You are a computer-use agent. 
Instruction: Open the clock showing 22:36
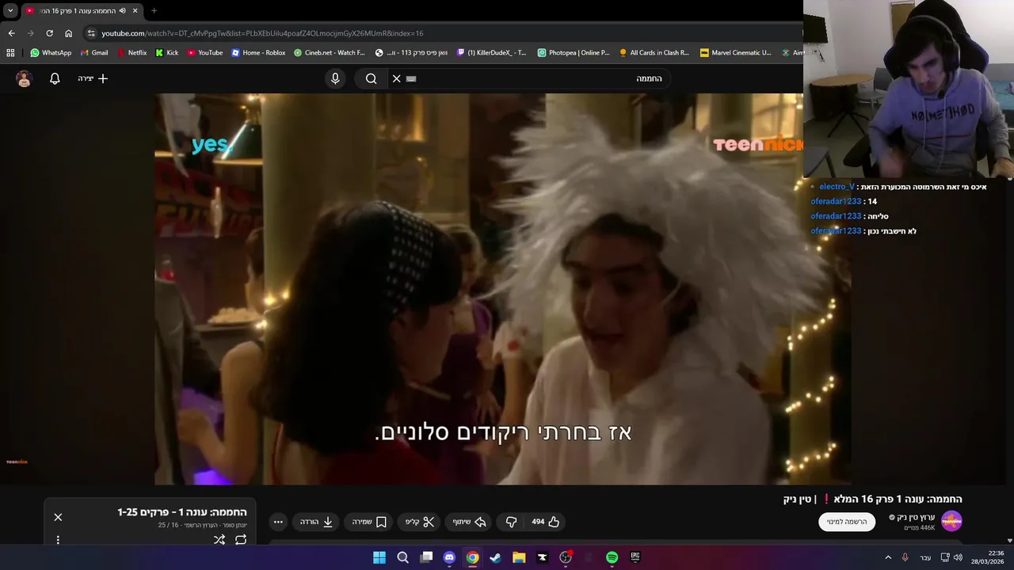(989, 557)
